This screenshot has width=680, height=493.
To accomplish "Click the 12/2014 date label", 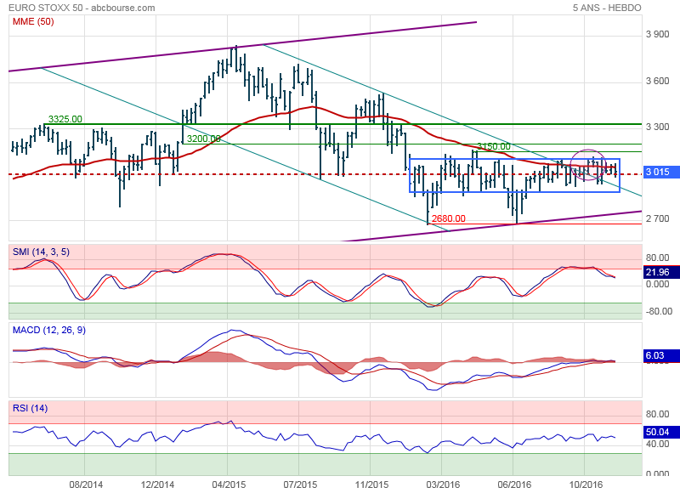I will click(157, 484).
